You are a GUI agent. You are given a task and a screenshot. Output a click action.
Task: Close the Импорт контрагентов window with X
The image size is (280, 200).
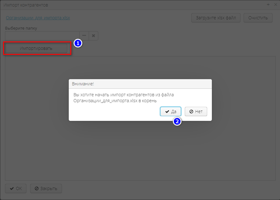click(x=275, y=5)
